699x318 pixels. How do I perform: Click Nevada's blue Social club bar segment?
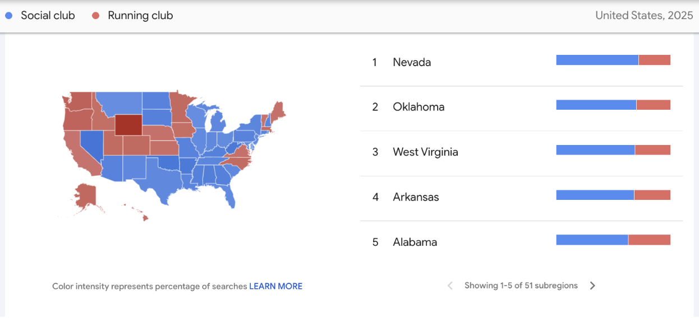click(597, 60)
